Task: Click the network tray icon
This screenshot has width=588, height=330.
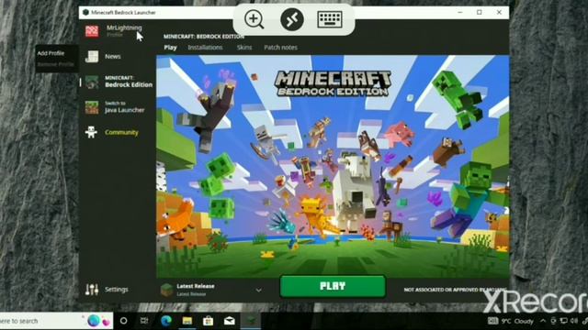Action: pyautogui.click(x=563, y=321)
